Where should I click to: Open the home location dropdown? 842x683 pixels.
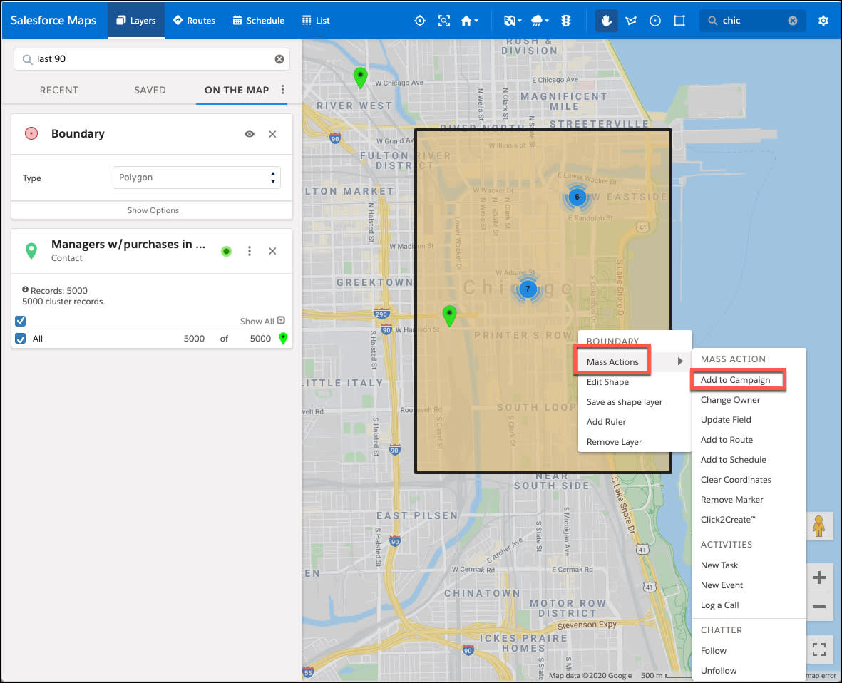point(469,21)
